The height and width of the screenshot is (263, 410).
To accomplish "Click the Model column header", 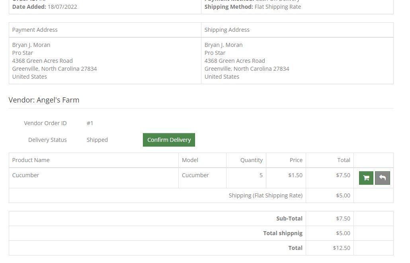I will (x=190, y=160).
